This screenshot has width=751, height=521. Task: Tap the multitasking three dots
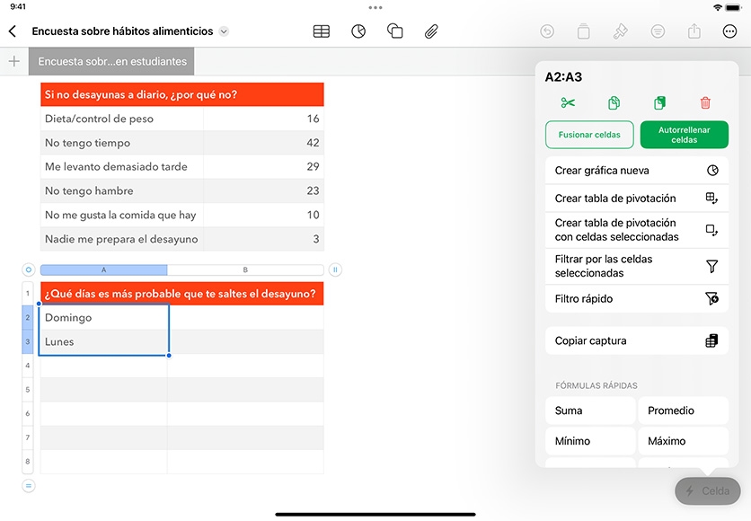pyautogui.click(x=375, y=8)
